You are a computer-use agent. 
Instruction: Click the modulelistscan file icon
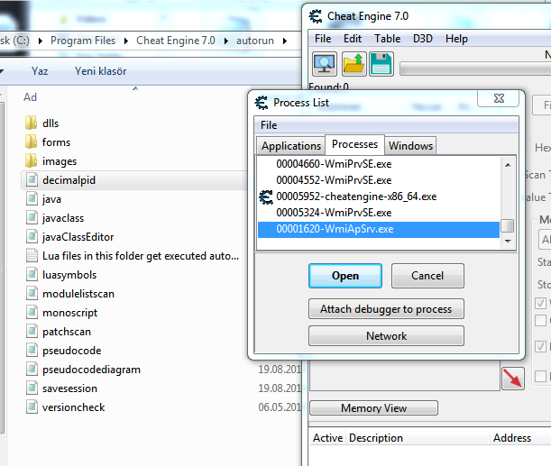pos(32,294)
